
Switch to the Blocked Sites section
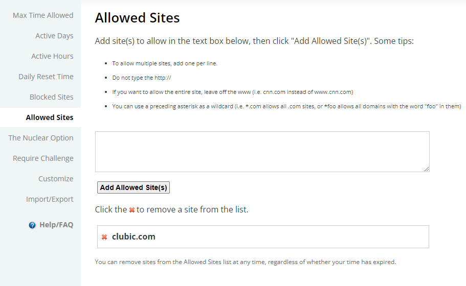(x=52, y=97)
